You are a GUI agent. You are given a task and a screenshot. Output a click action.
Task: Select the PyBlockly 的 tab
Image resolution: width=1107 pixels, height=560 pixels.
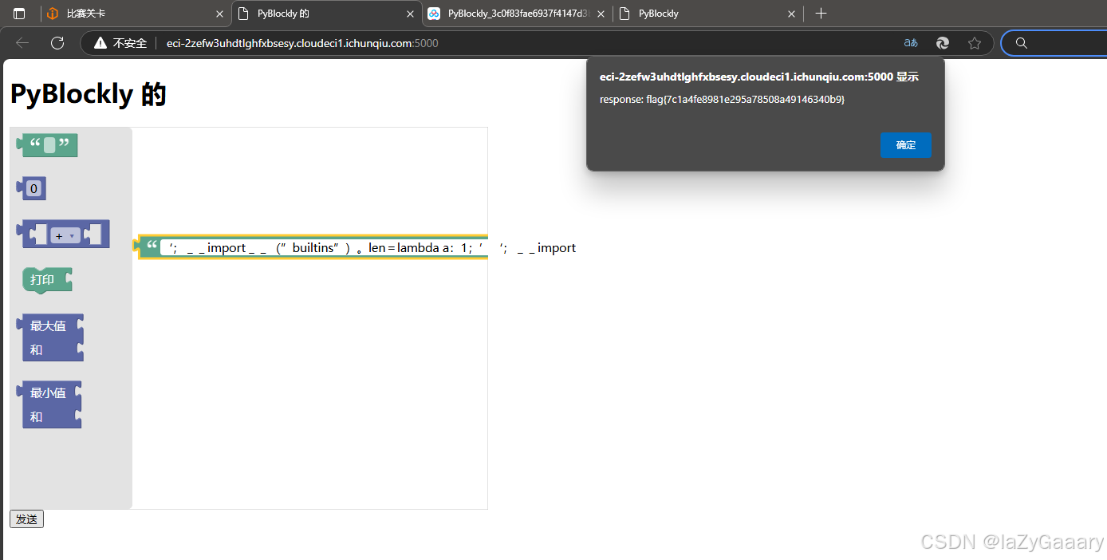coord(327,14)
